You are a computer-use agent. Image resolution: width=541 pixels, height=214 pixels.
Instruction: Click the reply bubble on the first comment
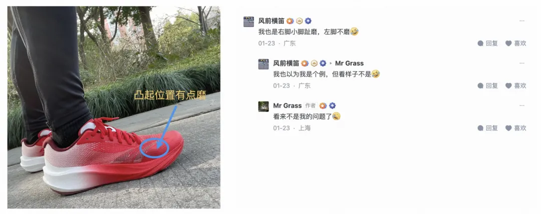pos(480,43)
